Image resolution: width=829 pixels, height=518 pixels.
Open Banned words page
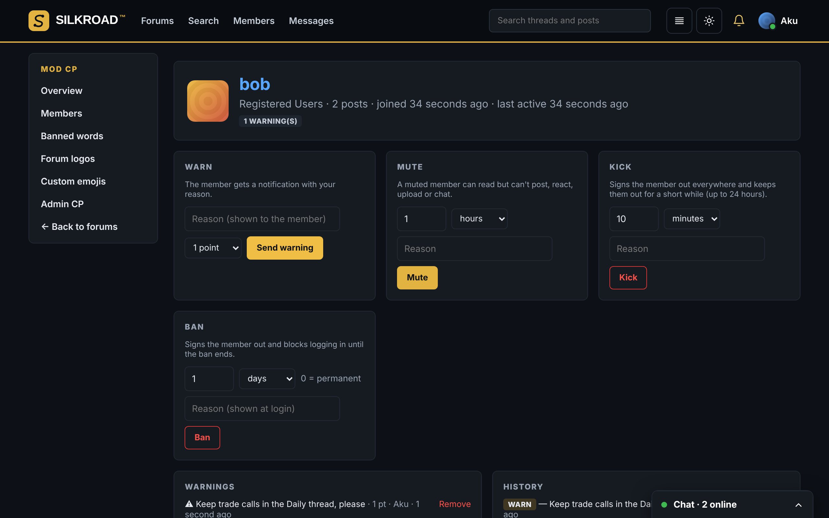coord(72,136)
